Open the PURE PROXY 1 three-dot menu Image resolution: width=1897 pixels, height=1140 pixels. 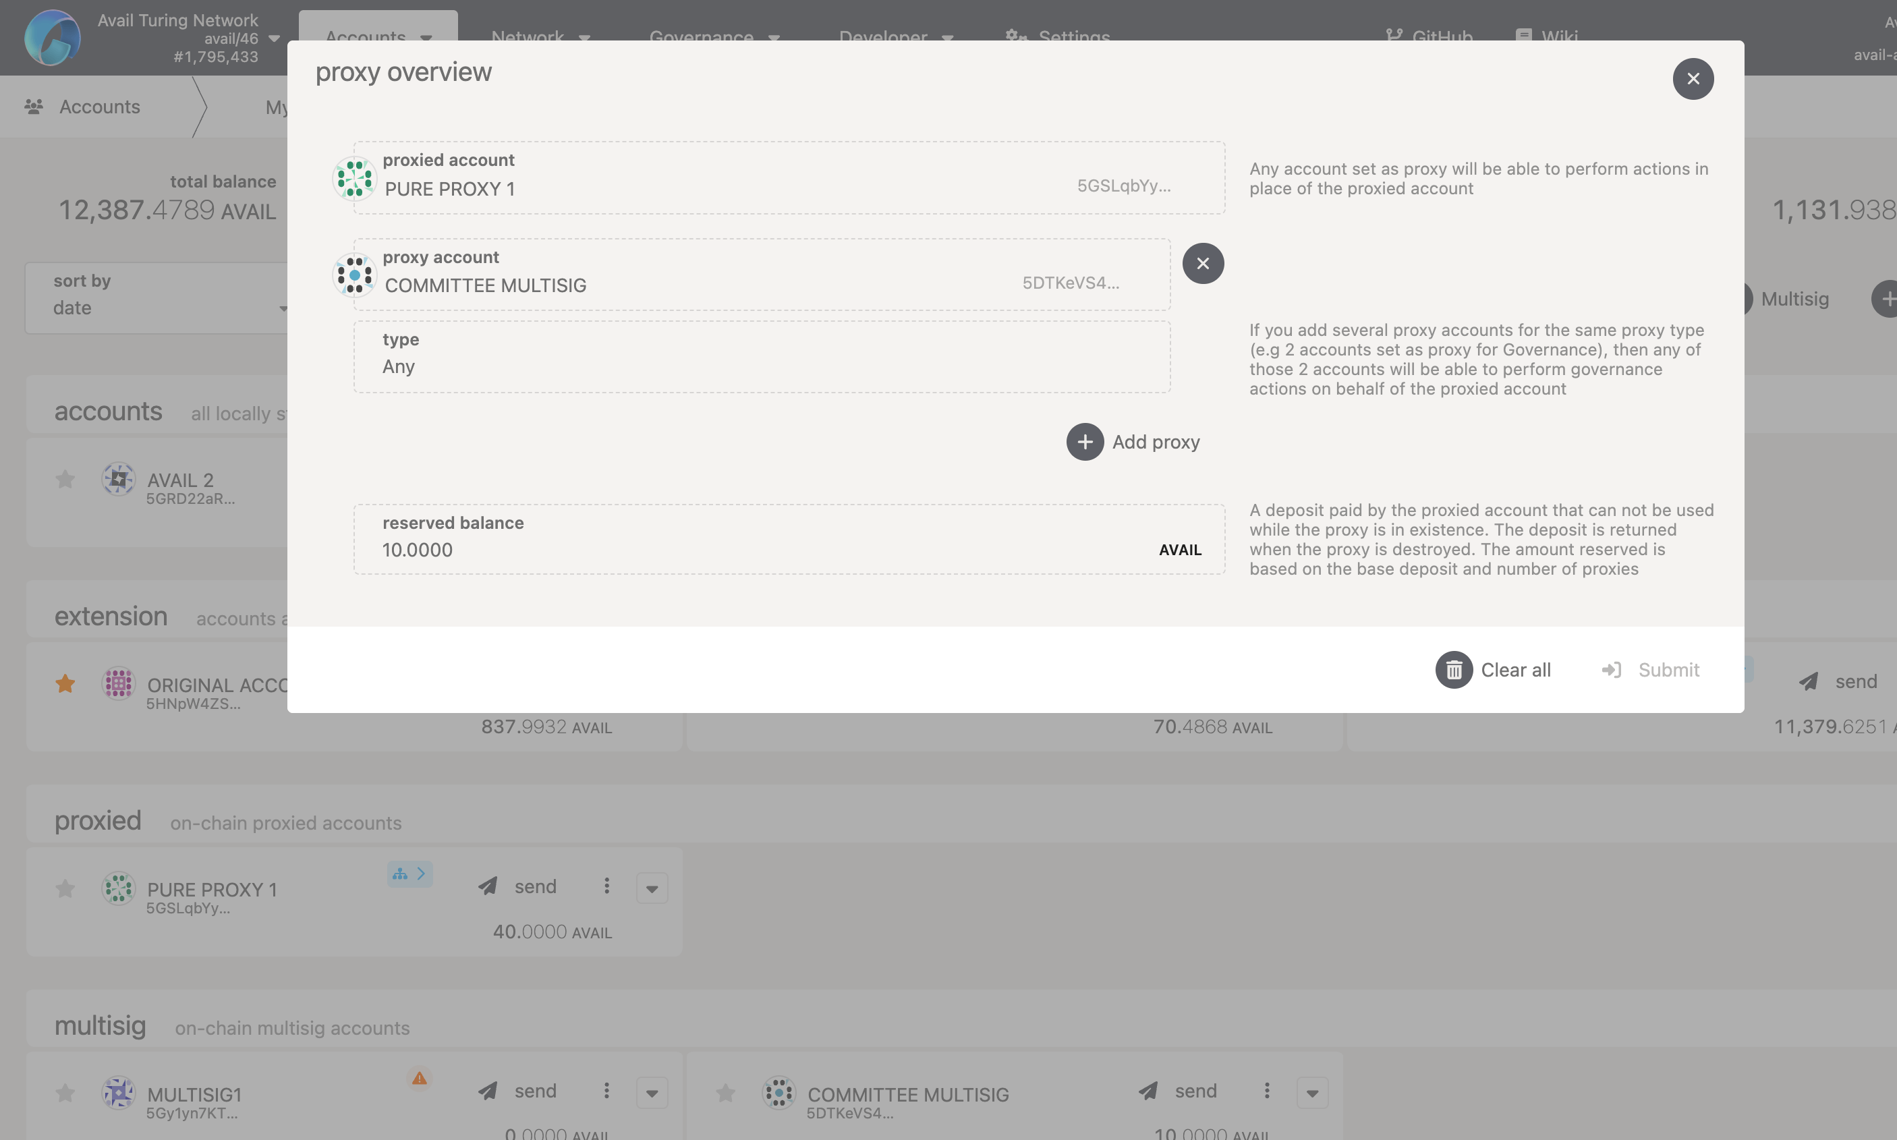coord(606,886)
